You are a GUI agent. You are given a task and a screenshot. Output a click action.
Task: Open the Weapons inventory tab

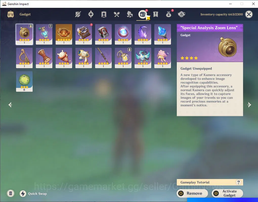[x=78, y=14]
